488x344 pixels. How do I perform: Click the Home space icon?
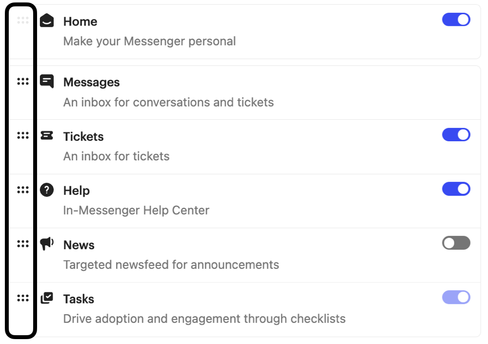point(47,20)
